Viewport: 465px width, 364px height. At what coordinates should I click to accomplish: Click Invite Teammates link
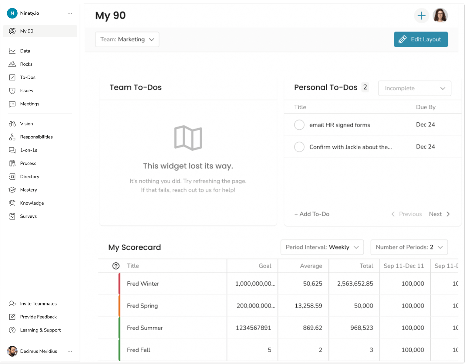coord(38,304)
